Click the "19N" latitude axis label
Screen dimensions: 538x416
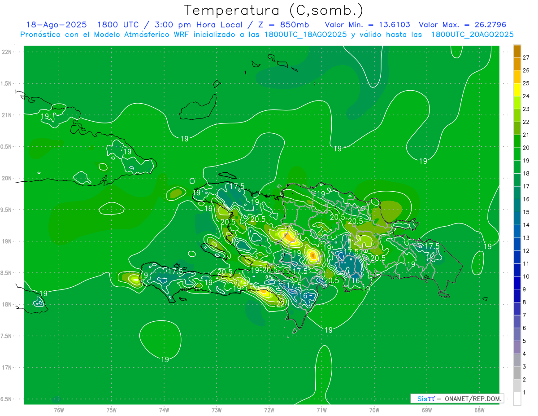[x=7, y=241]
